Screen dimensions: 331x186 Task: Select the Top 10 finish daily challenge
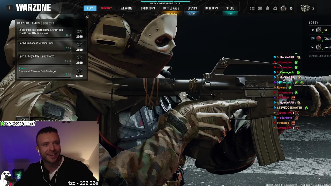point(52,33)
